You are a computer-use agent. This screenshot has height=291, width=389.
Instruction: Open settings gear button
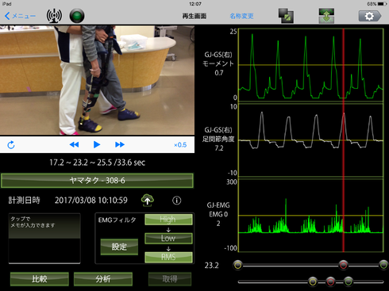pyautogui.click(x=370, y=16)
